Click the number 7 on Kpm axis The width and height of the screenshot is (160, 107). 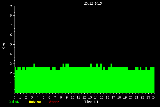[x=11, y=25]
